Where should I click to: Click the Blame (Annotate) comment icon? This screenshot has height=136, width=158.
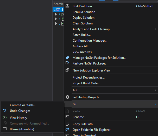pyautogui.click(x=5, y=129)
